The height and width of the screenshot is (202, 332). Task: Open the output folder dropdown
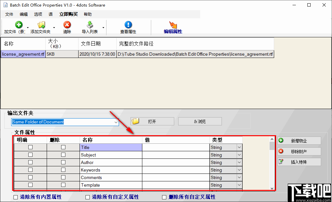(x=116, y=122)
